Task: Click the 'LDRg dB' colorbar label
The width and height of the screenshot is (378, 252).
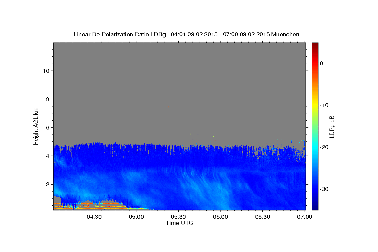Action: (332, 126)
